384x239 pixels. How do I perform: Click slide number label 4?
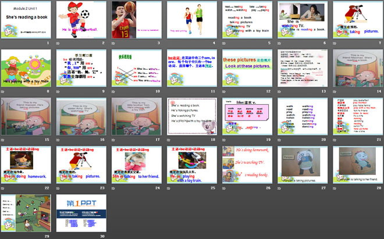pos(214,43)
